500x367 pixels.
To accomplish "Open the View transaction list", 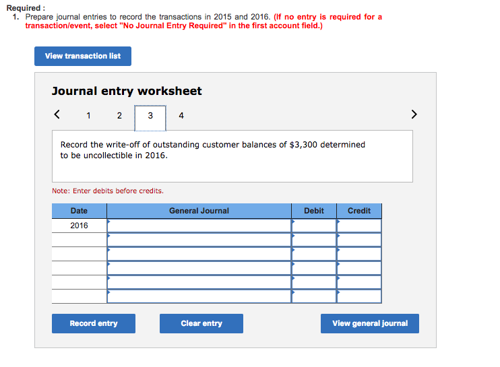I will click(83, 56).
